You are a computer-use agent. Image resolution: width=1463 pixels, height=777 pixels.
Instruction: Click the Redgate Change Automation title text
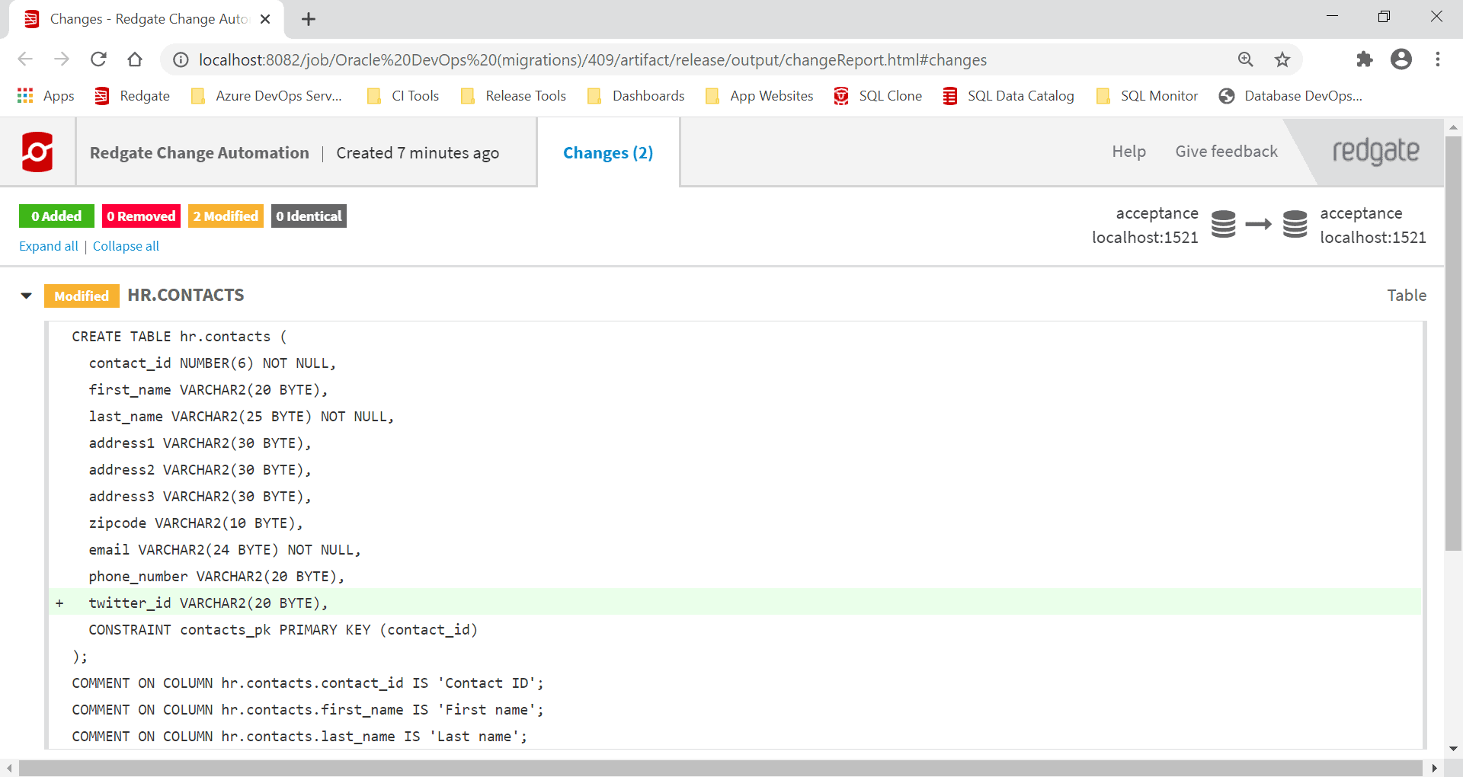pos(200,153)
